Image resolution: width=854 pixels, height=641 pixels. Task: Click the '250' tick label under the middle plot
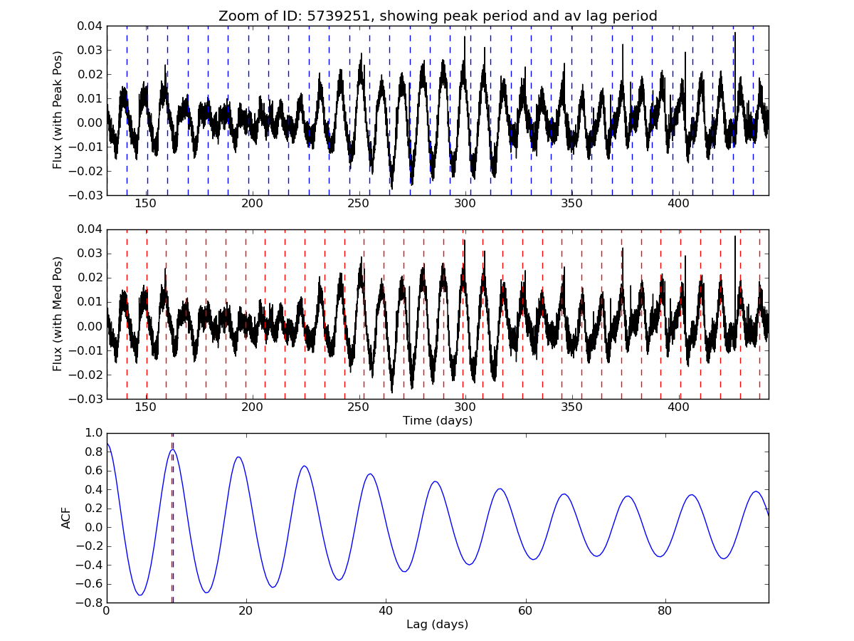[358, 408]
